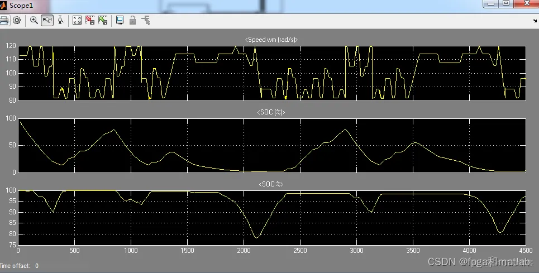The image size is (539, 273).
Task: Click the <SOC %> bottom plot title
Action: (x=271, y=184)
